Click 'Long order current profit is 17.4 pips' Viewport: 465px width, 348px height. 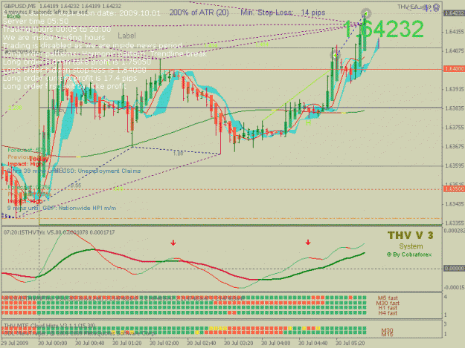pyautogui.click(x=70, y=78)
